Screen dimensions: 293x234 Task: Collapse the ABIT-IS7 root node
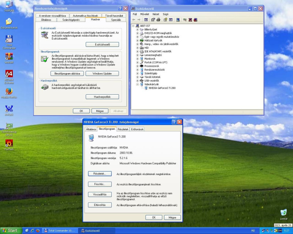[x=133, y=26]
